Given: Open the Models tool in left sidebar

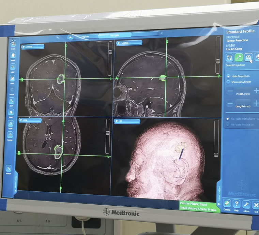Looking at the screenshot, I should click(x=13, y=55).
